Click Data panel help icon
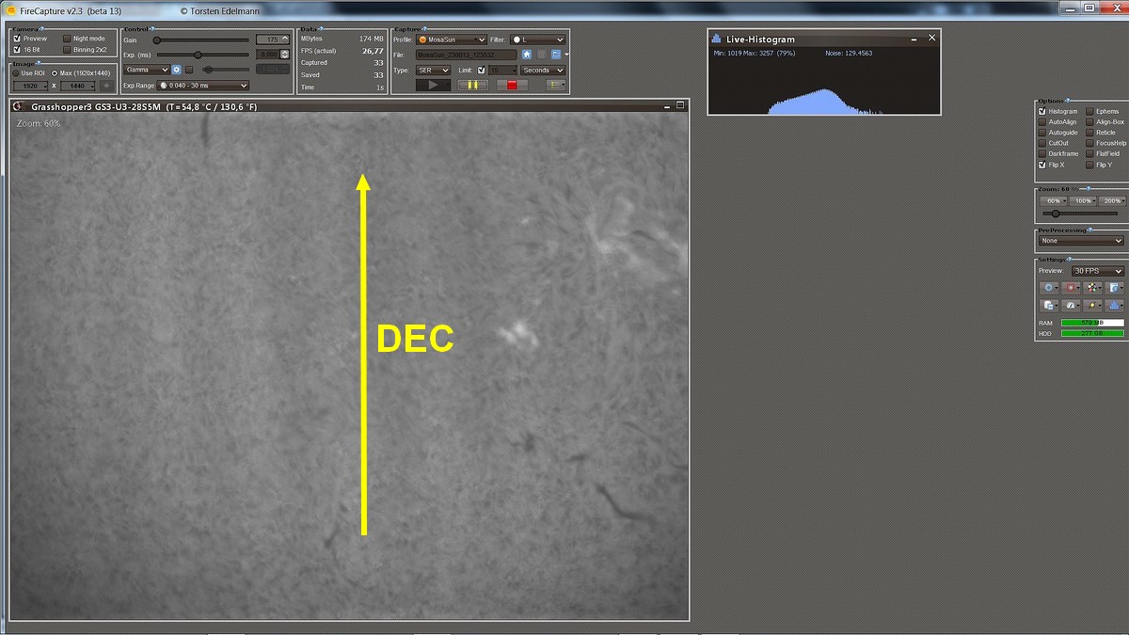 tap(321, 29)
